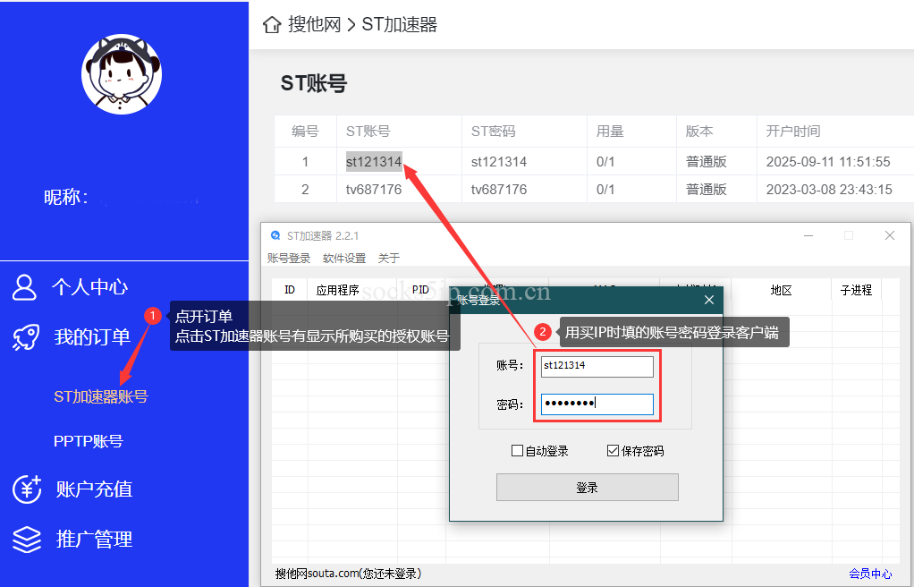Focus the 密码 password field

click(597, 404)
